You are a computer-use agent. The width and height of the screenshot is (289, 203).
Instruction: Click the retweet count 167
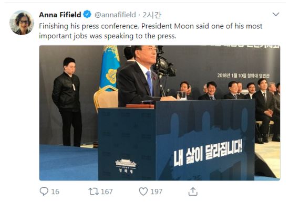tap(107, 191)
